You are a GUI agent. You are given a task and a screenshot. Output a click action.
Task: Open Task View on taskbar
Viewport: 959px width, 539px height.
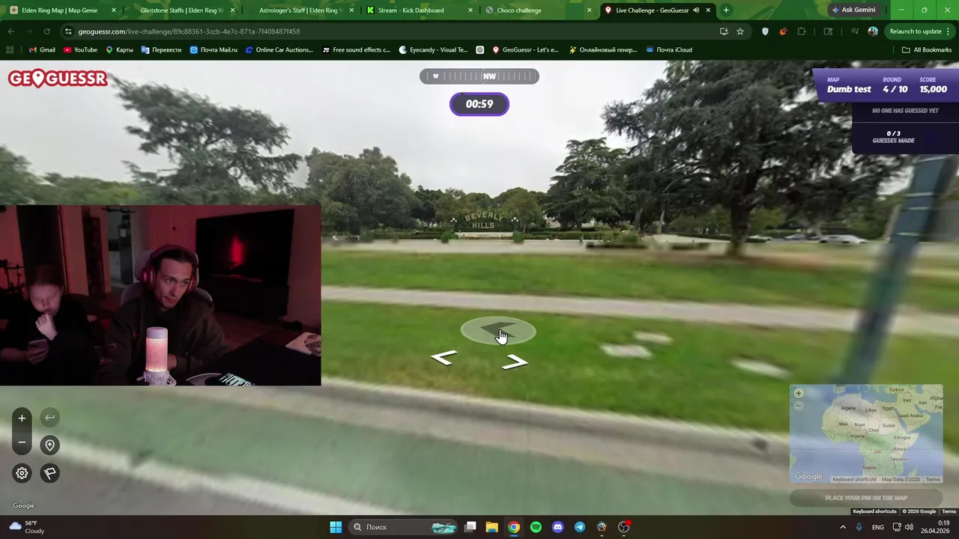(470, 527)
